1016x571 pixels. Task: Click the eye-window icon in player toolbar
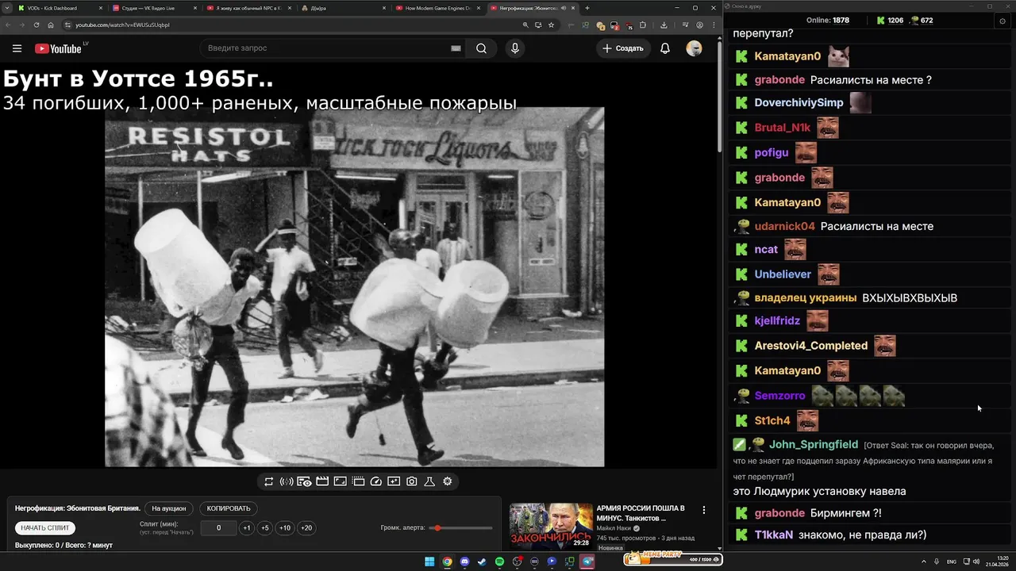[x=304, y=481]
